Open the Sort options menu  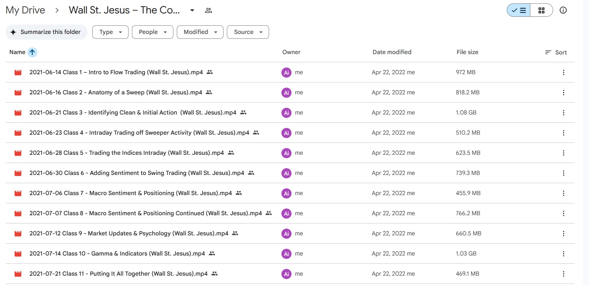[x=556, y=52]
